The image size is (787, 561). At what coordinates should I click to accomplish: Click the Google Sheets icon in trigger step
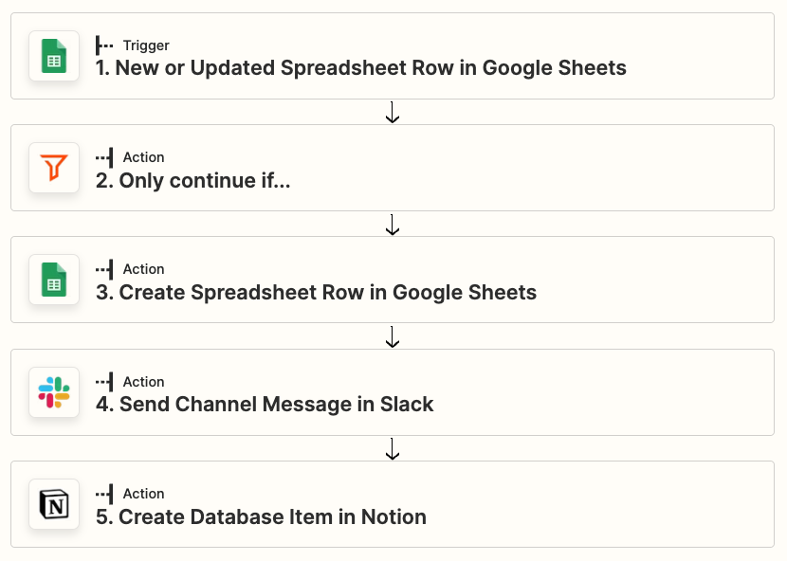[54, 56]
